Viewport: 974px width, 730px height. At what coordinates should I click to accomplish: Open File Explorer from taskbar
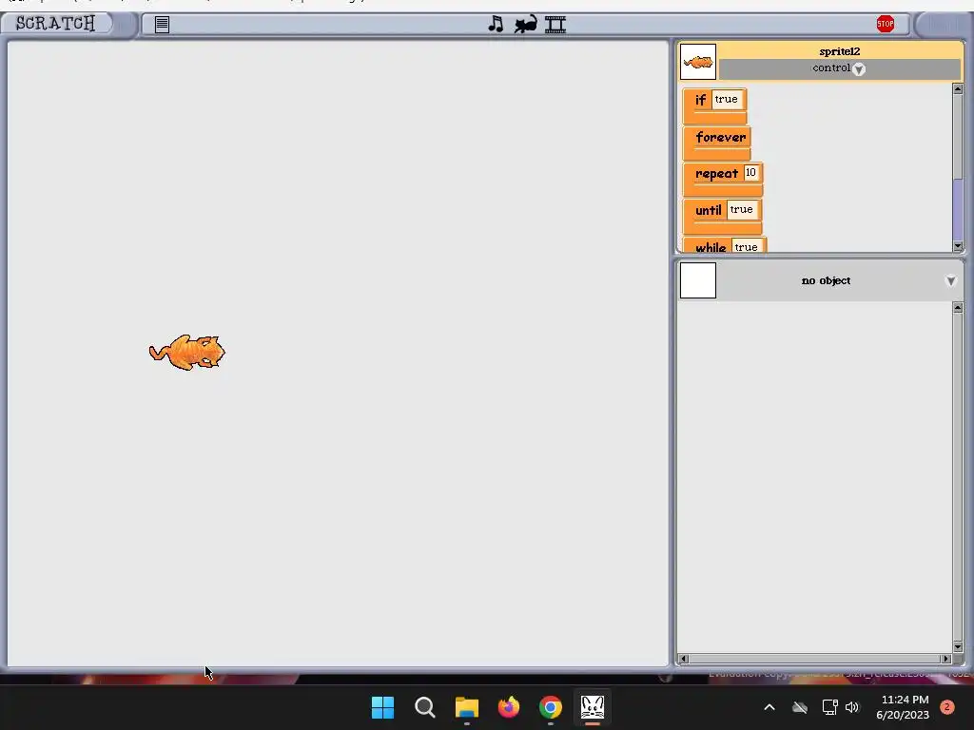coord(466,707)
